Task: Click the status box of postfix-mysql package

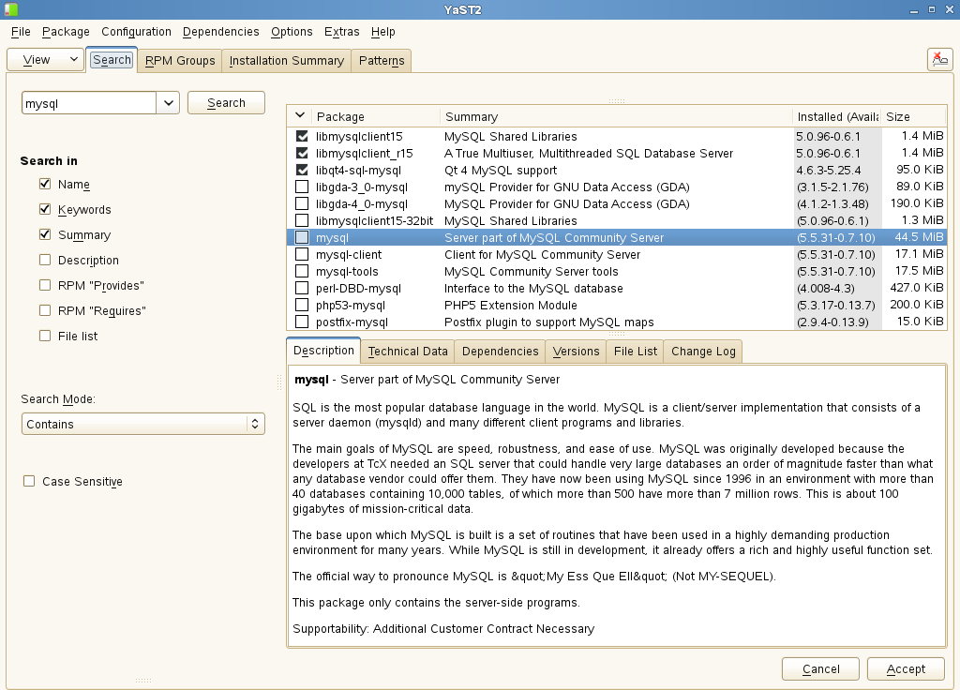Action: tap(302, 322)
